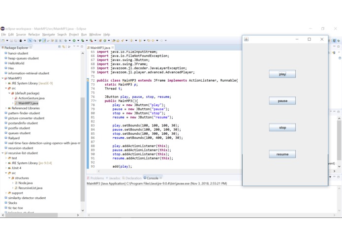This screenshot has height=243, width=342.
Task: Click the New file toolbar icon
Action: coord(3,40)
